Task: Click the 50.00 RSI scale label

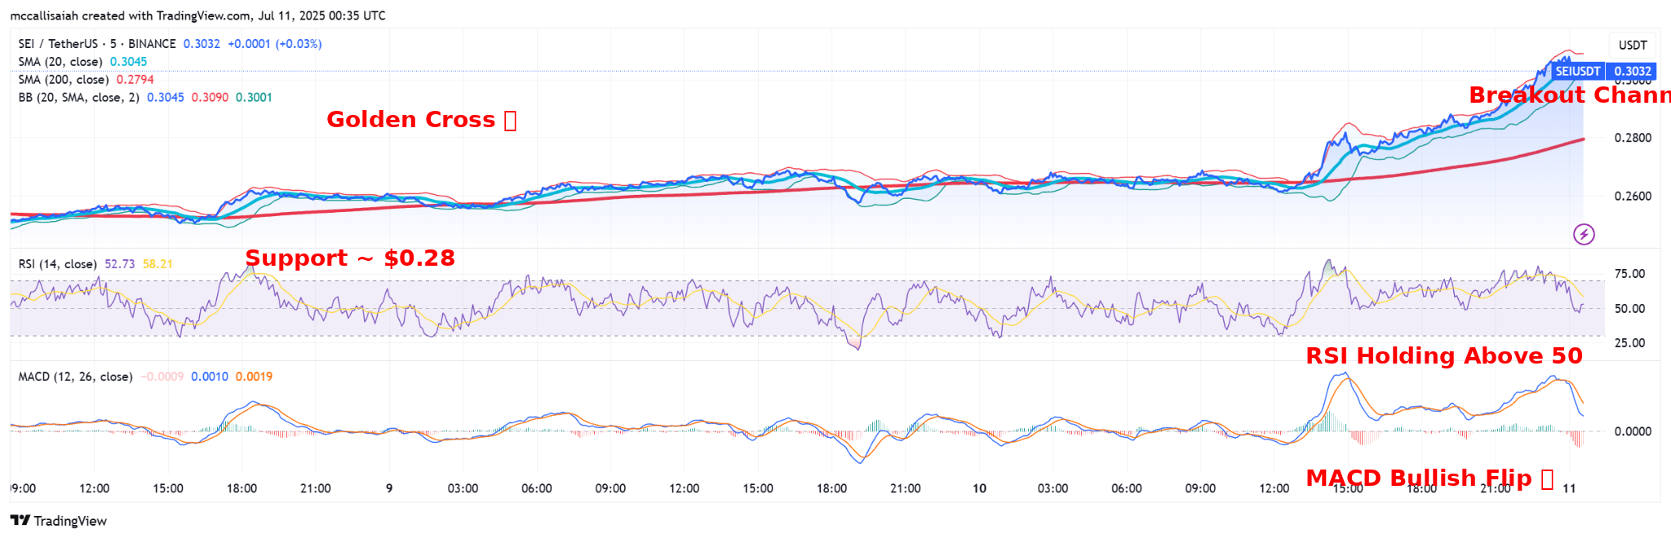Action: click(x=1629, y=309)
